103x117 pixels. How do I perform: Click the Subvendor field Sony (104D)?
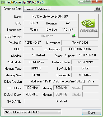pyautogui.click(x=80, y=43)
